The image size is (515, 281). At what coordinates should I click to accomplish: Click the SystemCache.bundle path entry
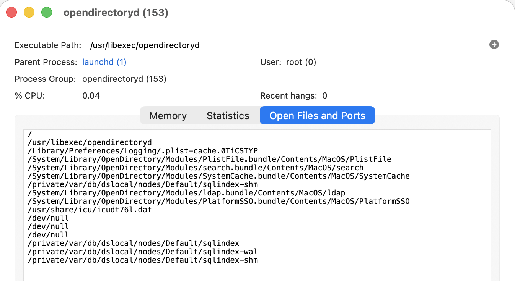218,176
